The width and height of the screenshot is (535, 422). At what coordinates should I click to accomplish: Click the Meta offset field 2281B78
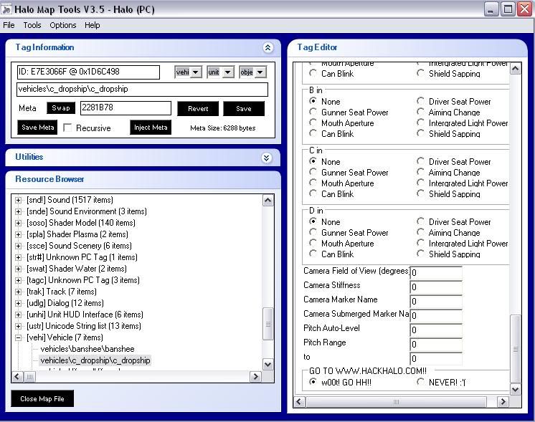[x=126, y=108]
